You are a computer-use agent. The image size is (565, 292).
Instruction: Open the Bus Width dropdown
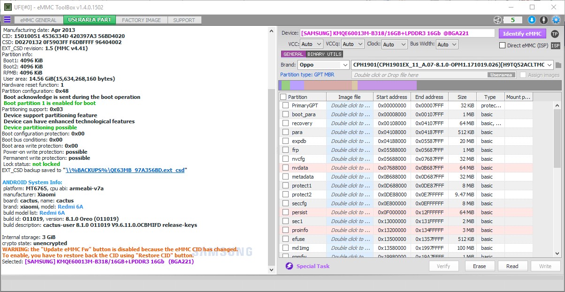(x=447, y=44)
